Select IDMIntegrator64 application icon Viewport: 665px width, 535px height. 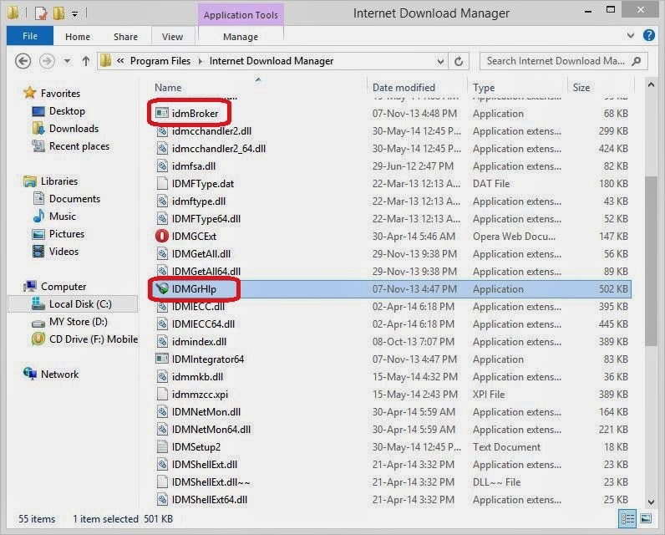pos(162,359)
